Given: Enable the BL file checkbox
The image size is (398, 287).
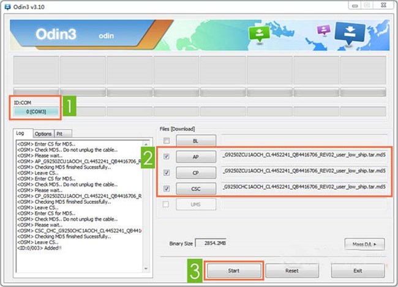Looking at the screenshot, I should pos(167,140).
